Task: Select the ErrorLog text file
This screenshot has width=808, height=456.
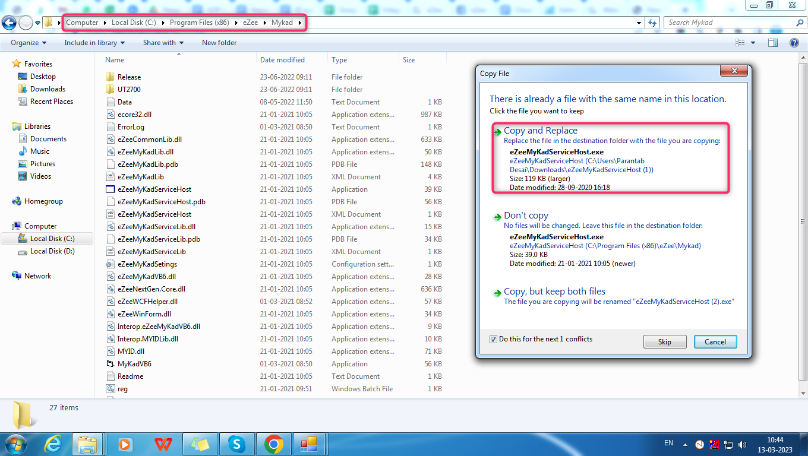Action: click(x=131, y=127)
